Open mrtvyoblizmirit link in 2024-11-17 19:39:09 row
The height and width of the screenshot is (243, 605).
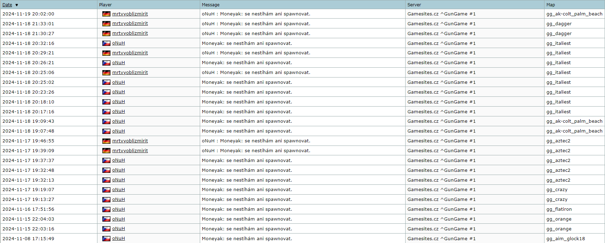pos(130,151)
